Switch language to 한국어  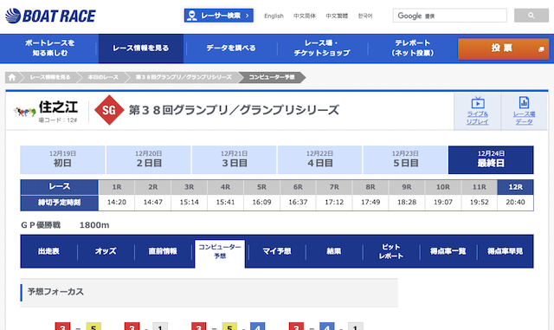[x=365, y=16]
